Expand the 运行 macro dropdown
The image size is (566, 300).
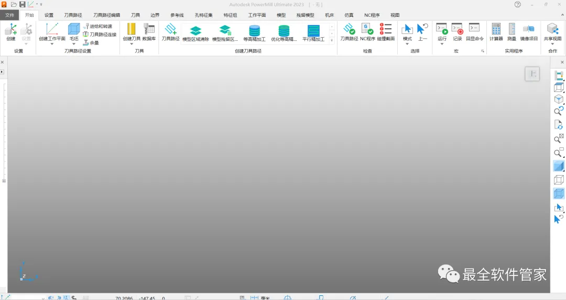coord(442,44)
